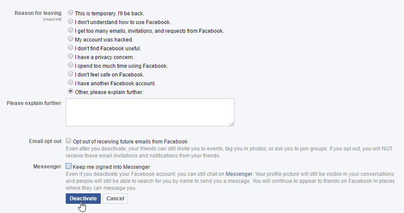The image size is (404, 213).
Task: Pick "I don't feel safe on Facebook"
Action: click(x=71, y=74)
